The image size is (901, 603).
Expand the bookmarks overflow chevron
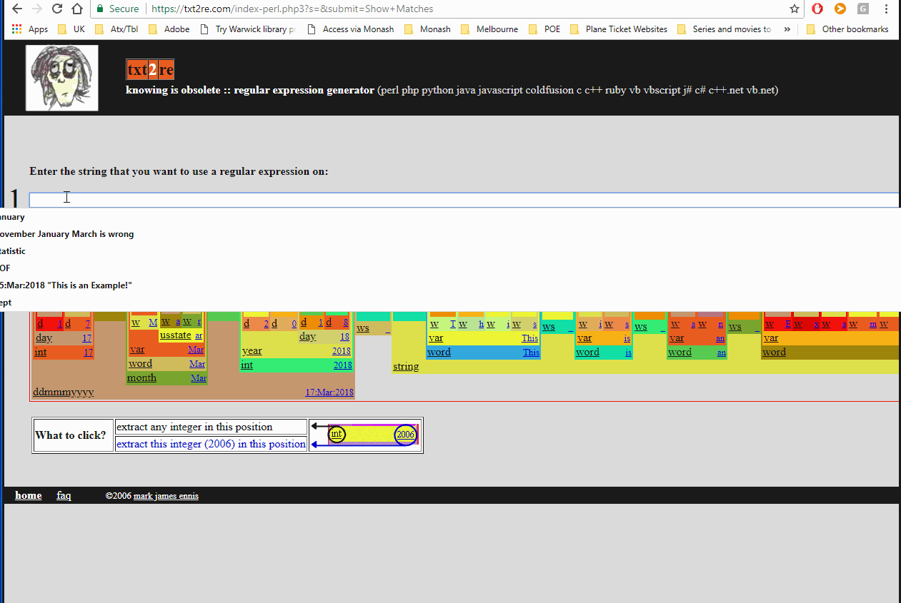pos(787,29)
